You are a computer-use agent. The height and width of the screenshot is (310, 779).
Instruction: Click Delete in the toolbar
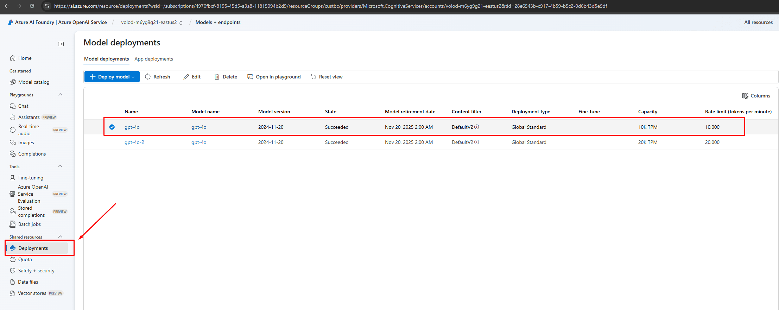click(x=226, y=77)
